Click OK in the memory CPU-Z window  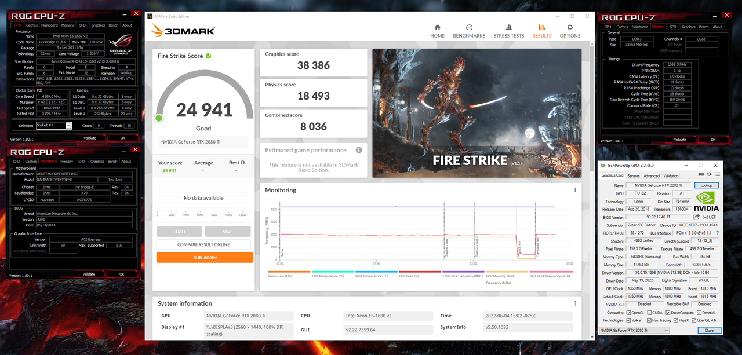click(713, 140)
